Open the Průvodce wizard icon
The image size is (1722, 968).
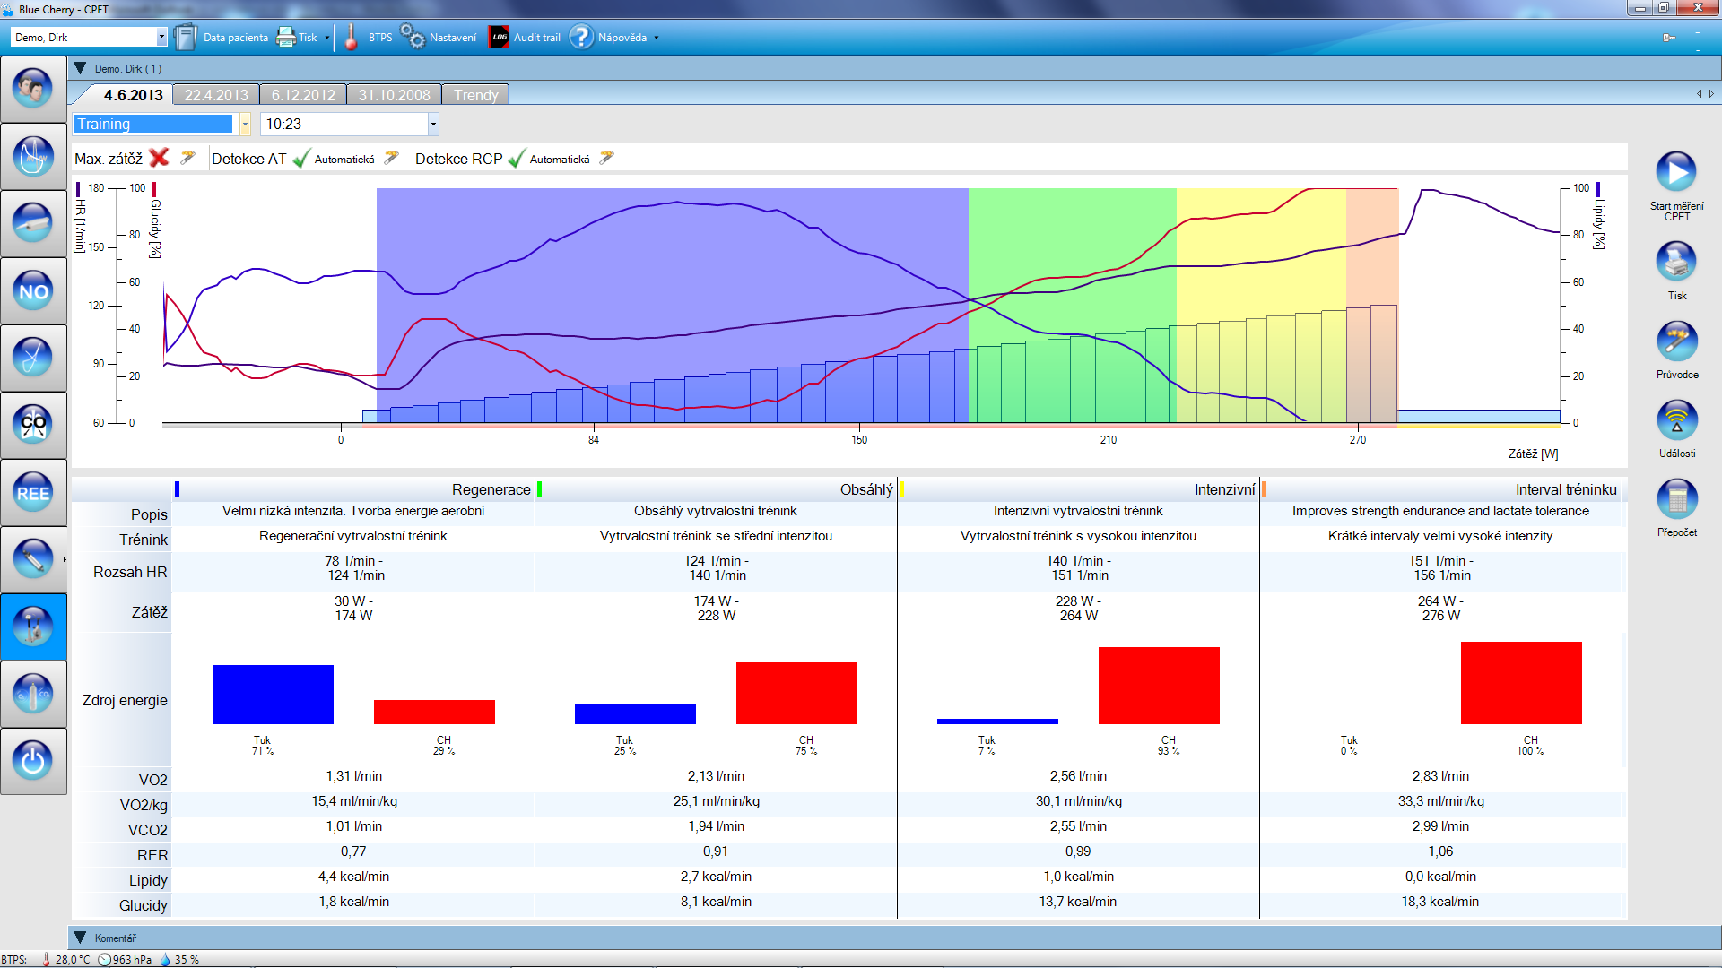click(1675, 342)
